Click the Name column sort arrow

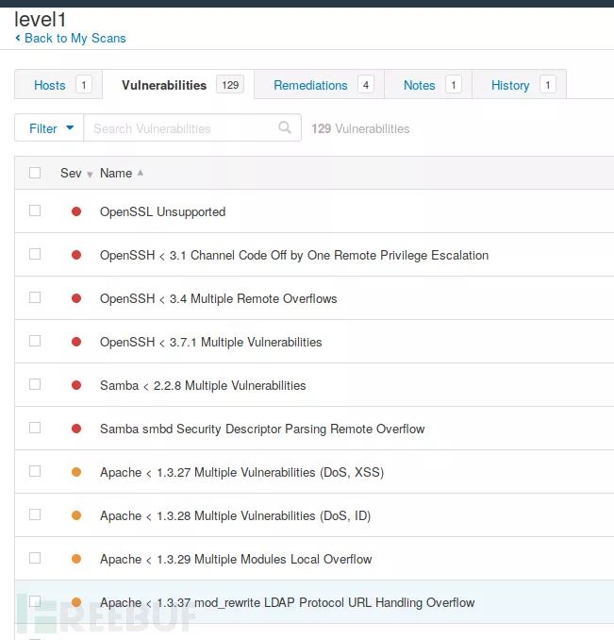point(141,173)
